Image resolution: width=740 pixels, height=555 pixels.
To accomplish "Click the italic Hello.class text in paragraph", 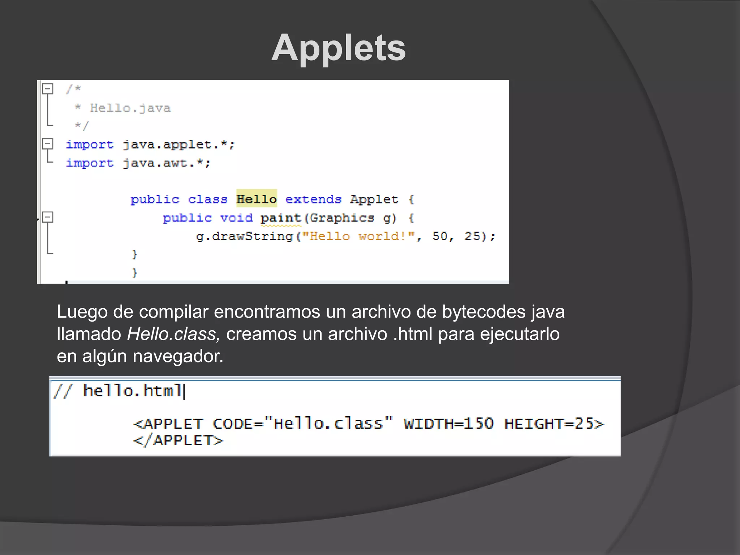I will 173,334.
